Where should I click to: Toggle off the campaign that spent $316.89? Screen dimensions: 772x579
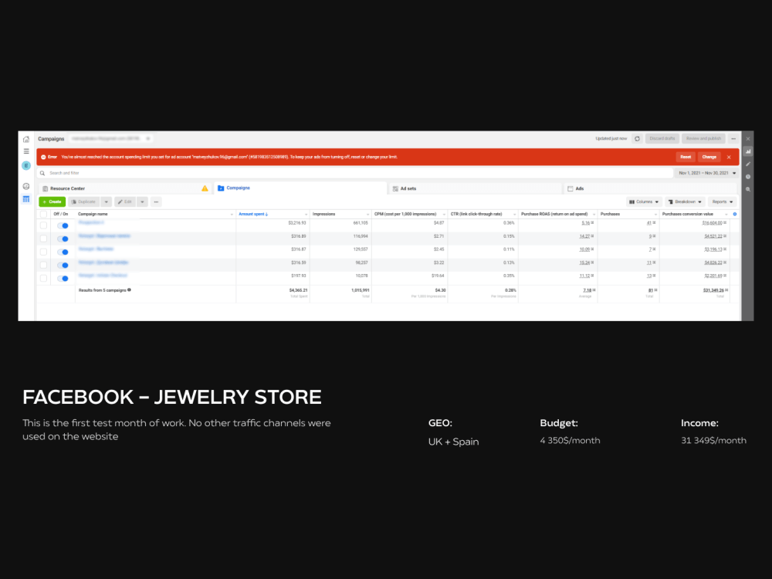tap(63, 239)
